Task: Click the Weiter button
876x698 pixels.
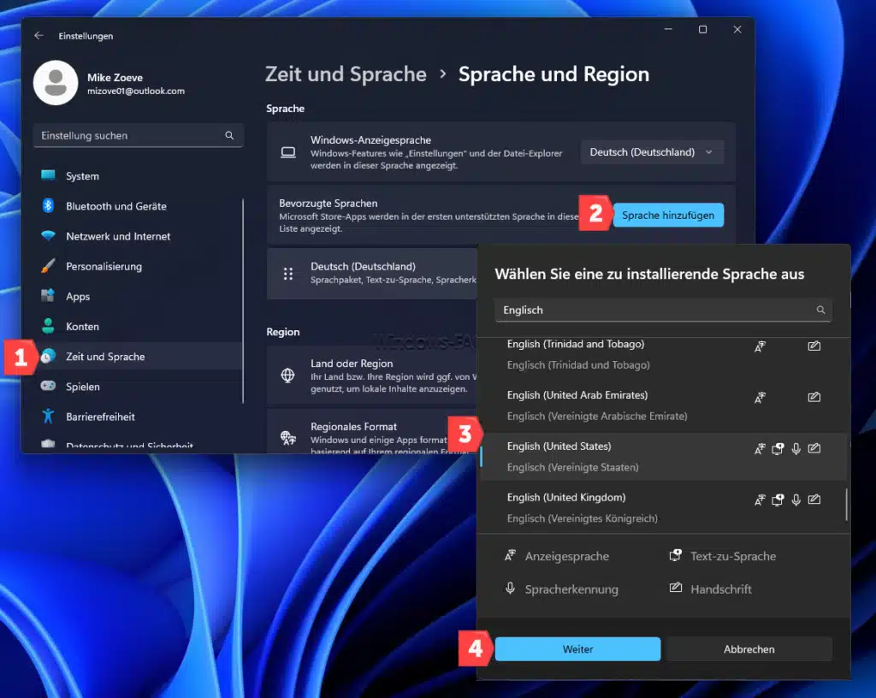Action: 577,648
